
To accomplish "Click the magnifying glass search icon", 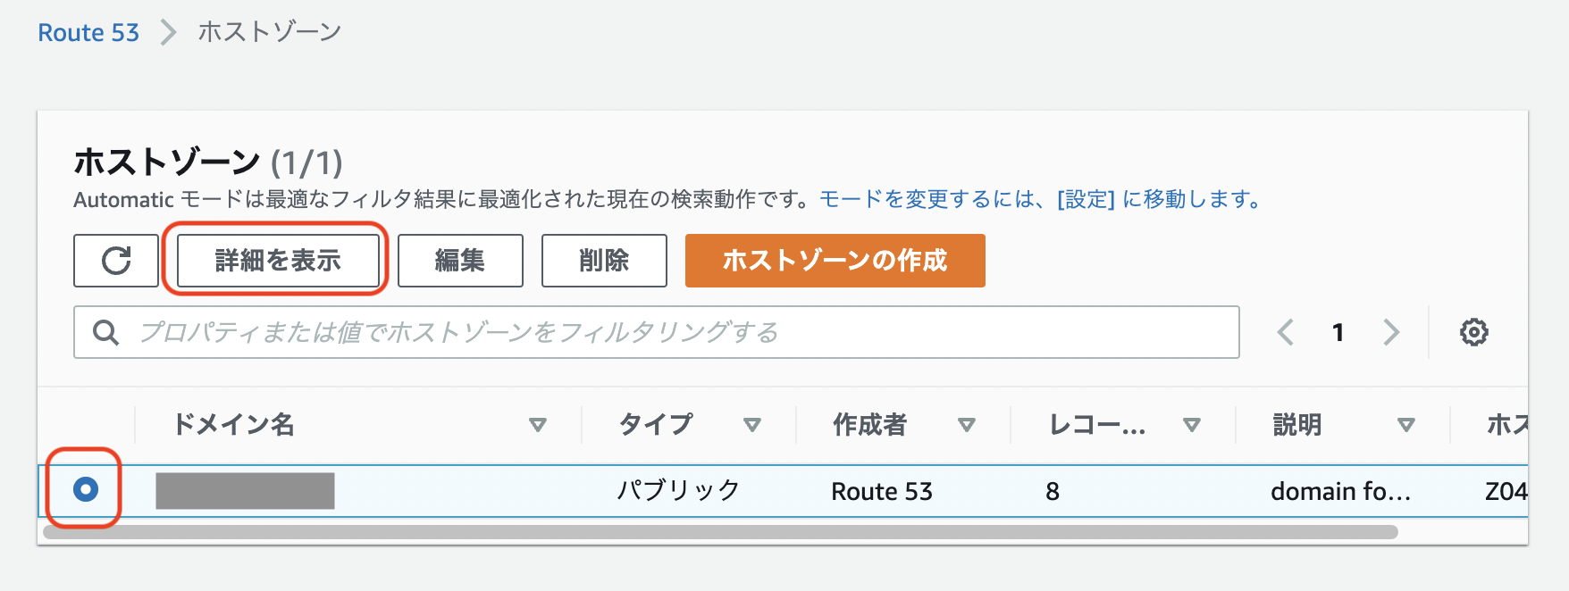I will [x=105, y=332].
